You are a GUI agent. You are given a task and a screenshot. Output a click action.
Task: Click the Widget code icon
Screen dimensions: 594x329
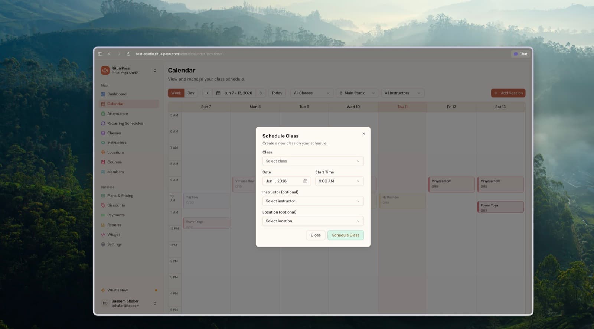pyautogui.click(x=103, y=235)
